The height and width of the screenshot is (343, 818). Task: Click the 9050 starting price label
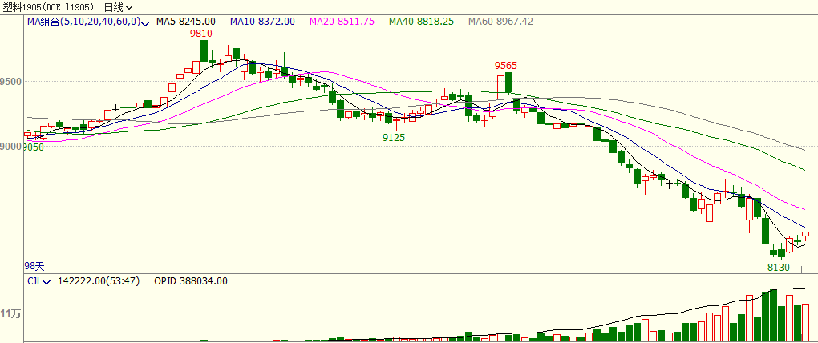pos(34,147)
